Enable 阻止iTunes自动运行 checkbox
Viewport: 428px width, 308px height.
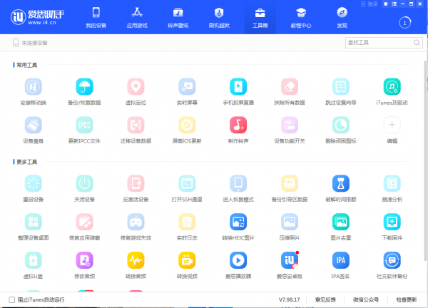pos(11,299)
